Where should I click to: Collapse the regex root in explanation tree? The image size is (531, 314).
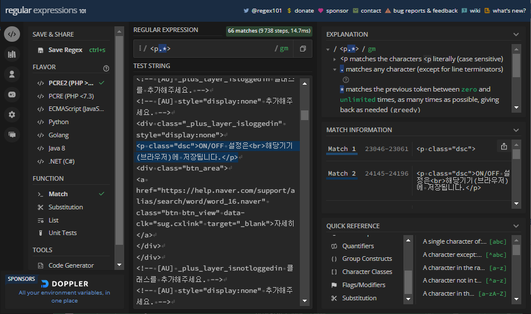tap(328, 49)
